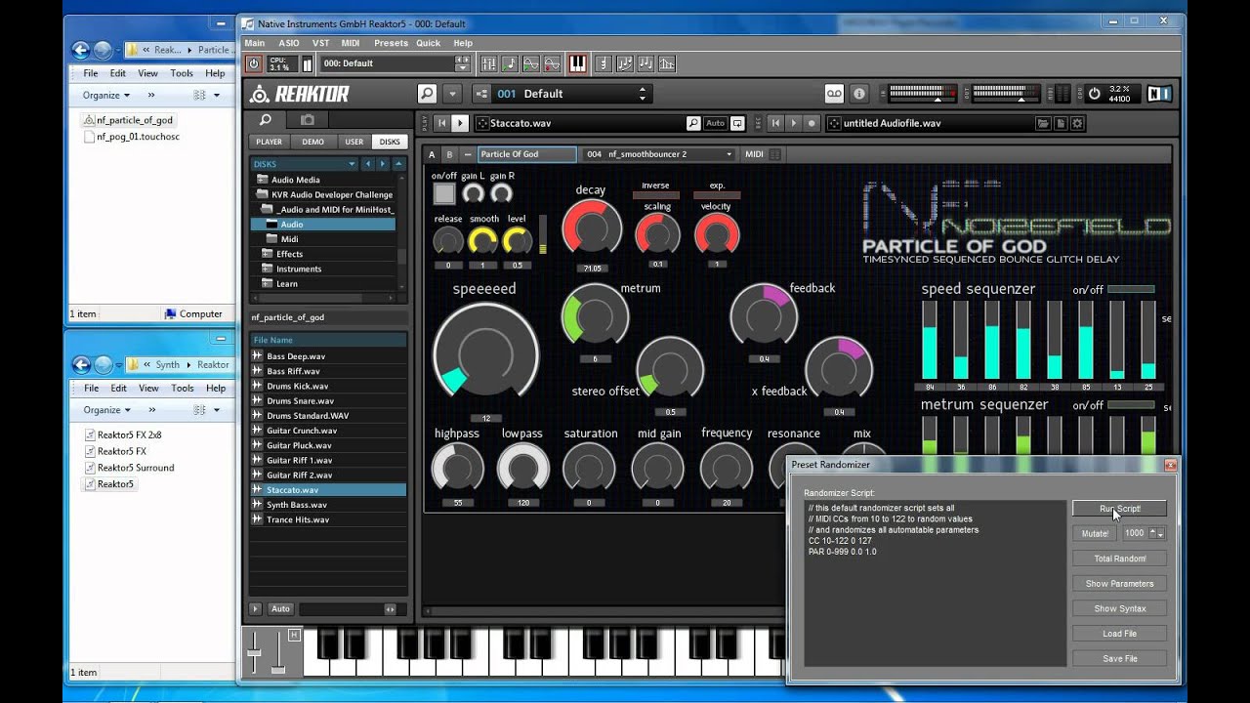Click the browser magnifier icon beside snapshot menu
The height and width of the screenshot is (703, 1250).
(427, 94)
